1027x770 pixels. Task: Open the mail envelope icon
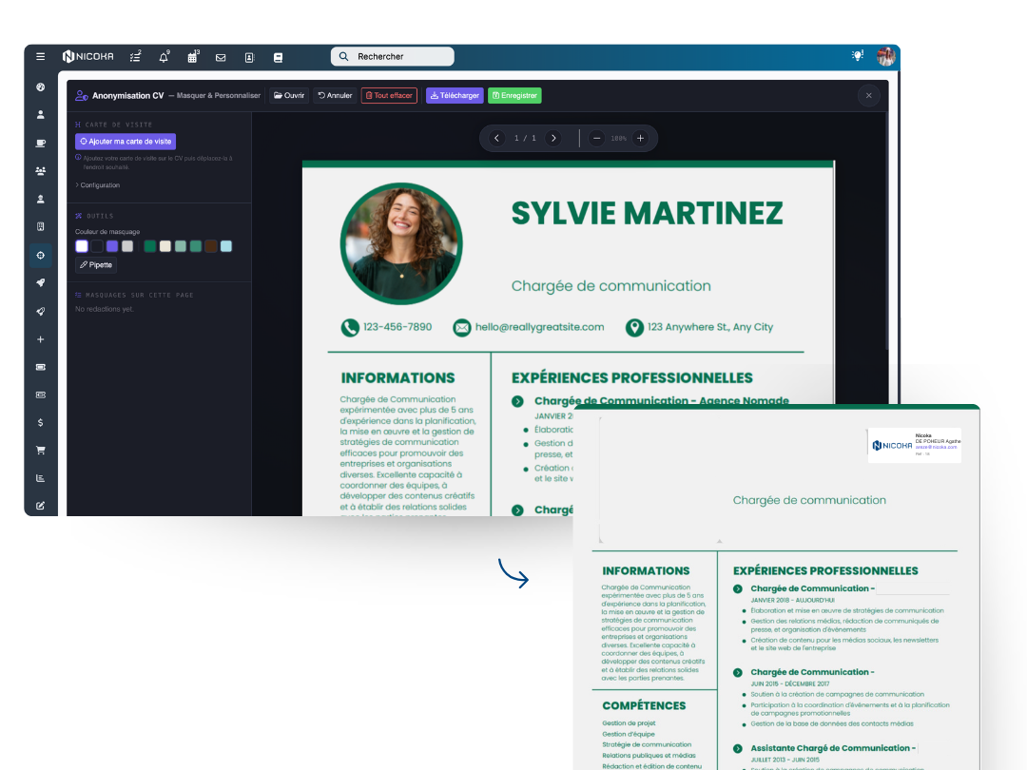point(221,57)
